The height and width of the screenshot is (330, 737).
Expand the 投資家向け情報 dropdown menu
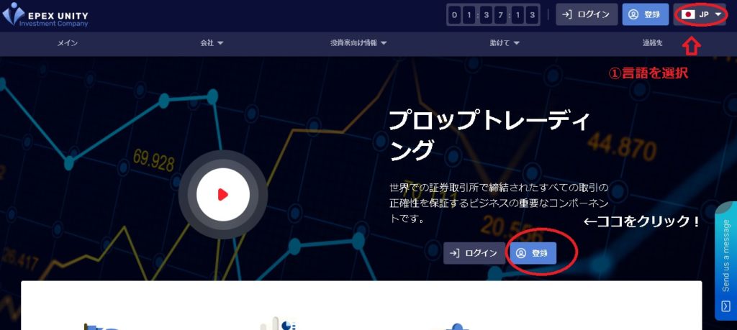point(358,42)
